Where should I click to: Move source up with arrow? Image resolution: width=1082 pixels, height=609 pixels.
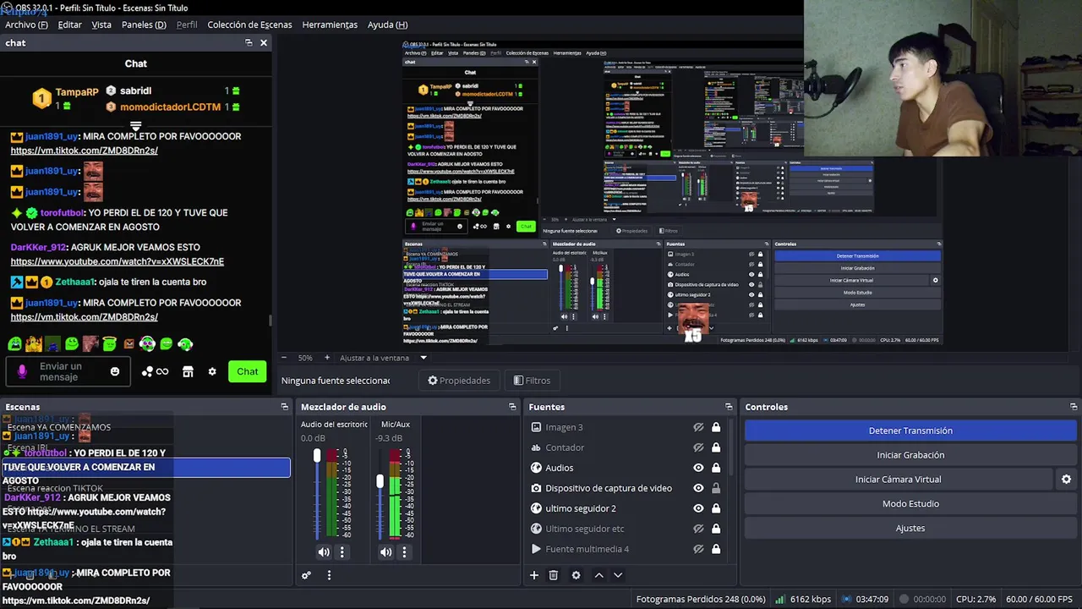coord(598,575)
